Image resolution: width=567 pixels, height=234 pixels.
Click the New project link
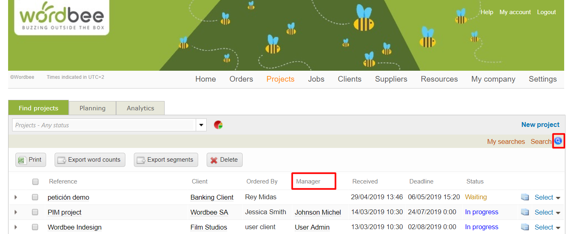click(540, 124)
